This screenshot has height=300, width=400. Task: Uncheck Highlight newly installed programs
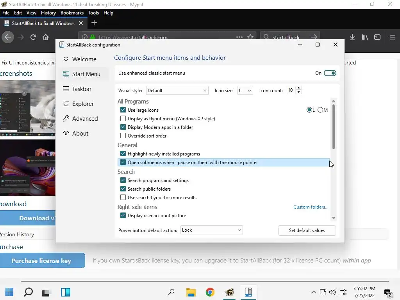point(123,154)
